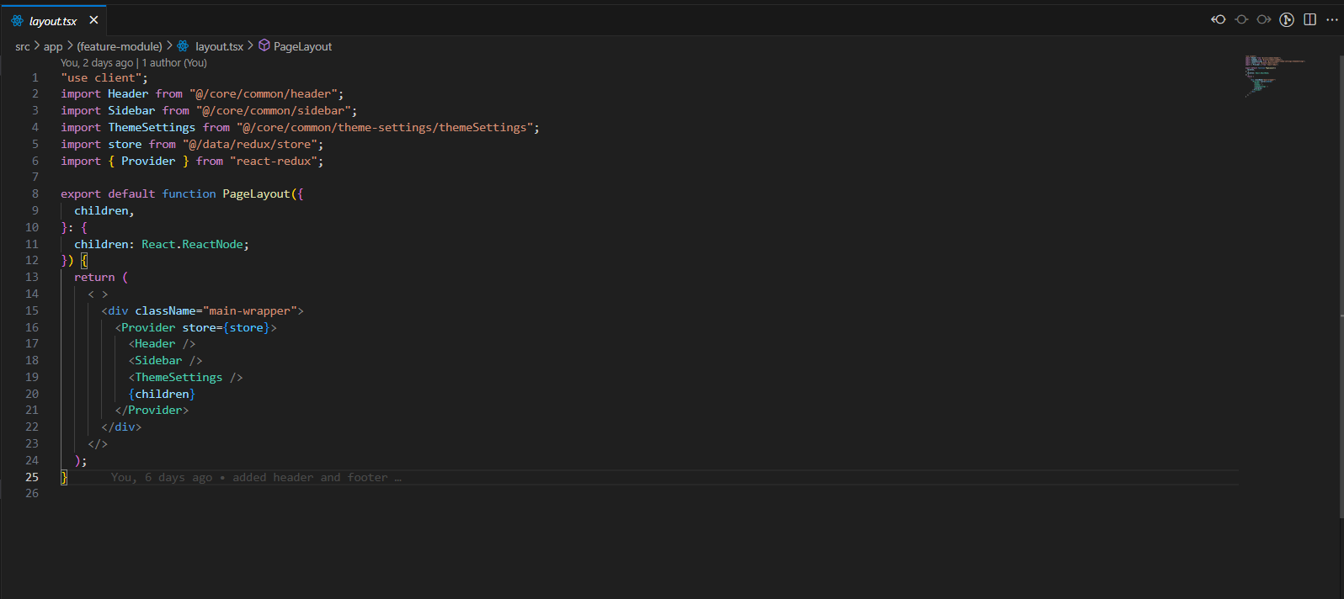Close the layout.tsx editor tab

(93, 20)
